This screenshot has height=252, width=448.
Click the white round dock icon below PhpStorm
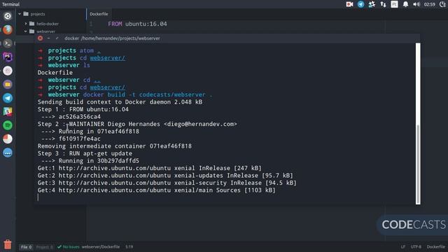(8, 71)
